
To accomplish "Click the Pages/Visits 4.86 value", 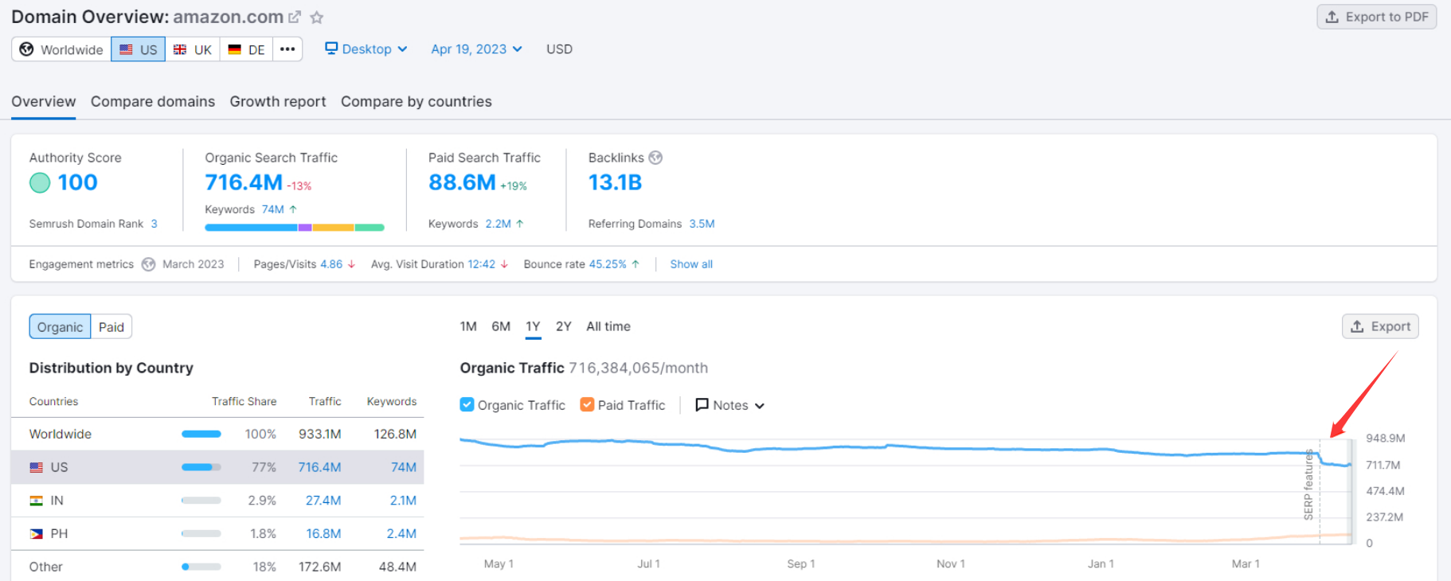I will (331, 264).
